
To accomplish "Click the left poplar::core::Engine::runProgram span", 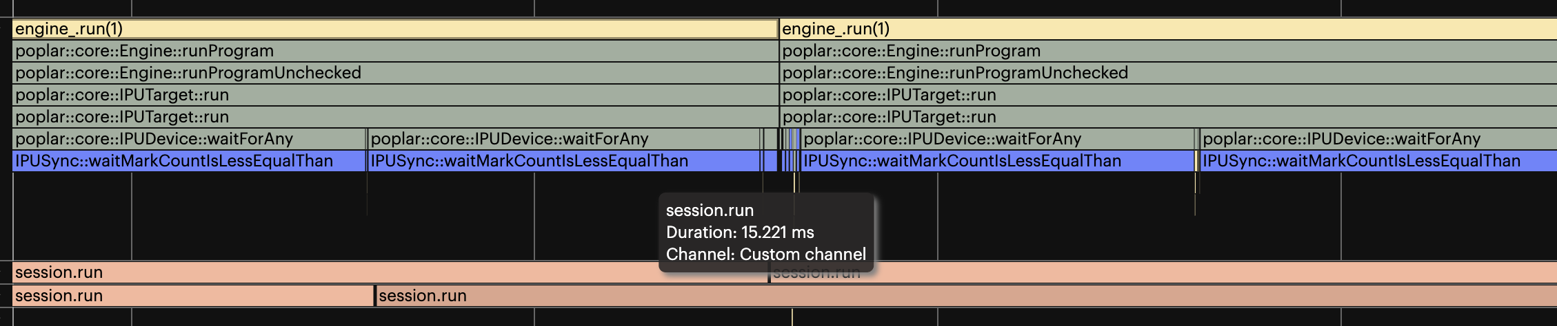I will (395, 51).
